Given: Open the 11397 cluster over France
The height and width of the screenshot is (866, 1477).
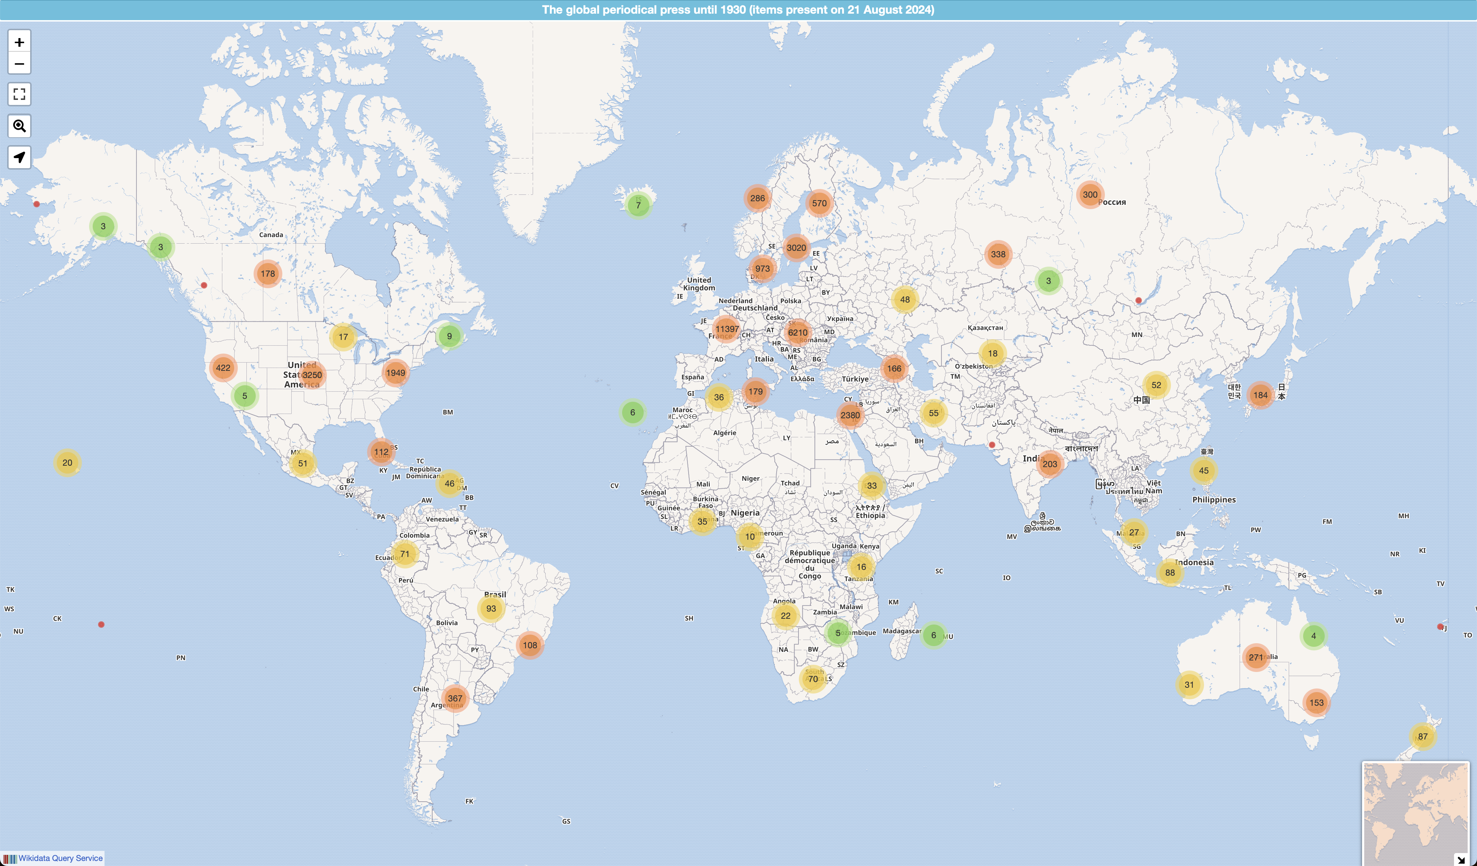Looking at the screenshot, I should [727, 329].
